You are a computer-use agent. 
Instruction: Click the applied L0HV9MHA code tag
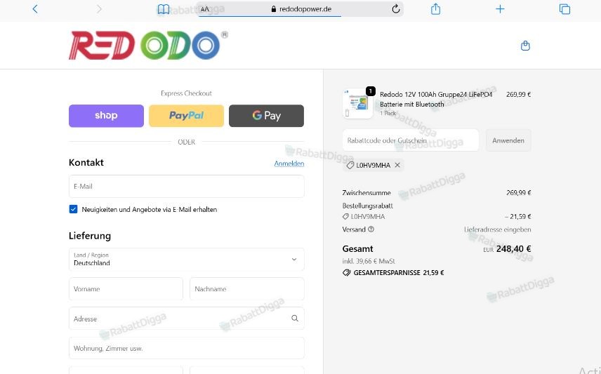373,165
